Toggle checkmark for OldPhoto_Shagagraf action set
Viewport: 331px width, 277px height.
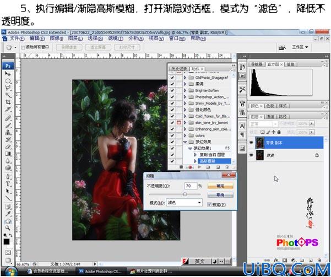click(172, 78)
